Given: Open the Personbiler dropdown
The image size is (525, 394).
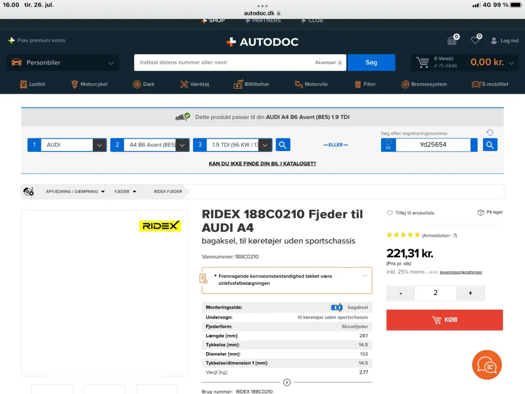Looking at the screenshot, I should tap(63, 63).
